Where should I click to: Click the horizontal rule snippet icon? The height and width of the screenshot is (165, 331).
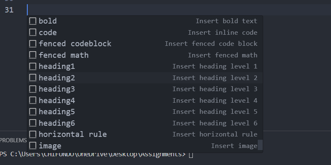33,134
